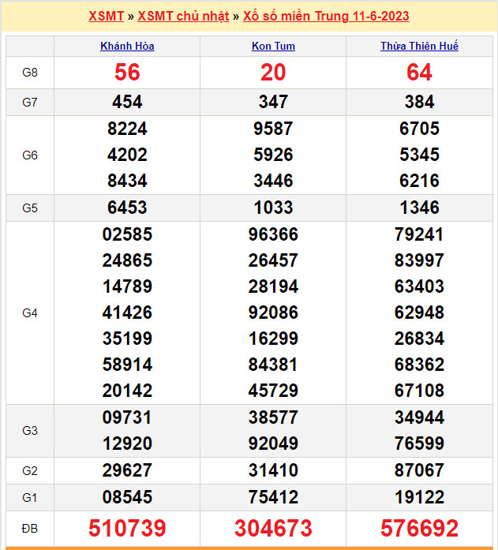498x550 pixels.
Task: Open the Thừa Thiên Huế province link
Action: (x=419, y=46)
